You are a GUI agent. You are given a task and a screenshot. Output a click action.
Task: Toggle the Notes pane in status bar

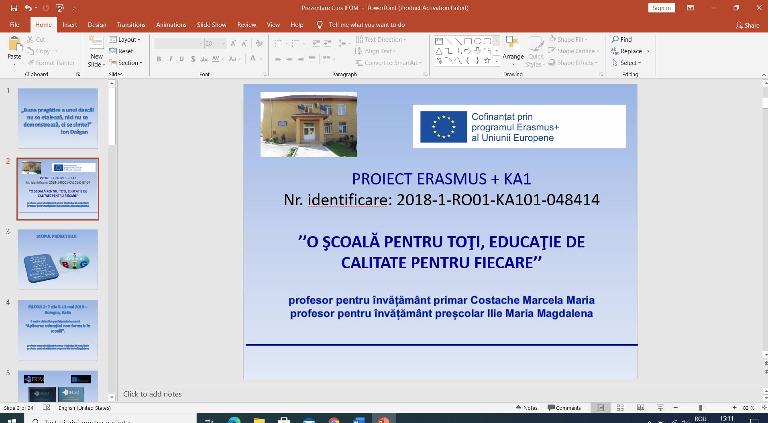[x=527, y=408]
